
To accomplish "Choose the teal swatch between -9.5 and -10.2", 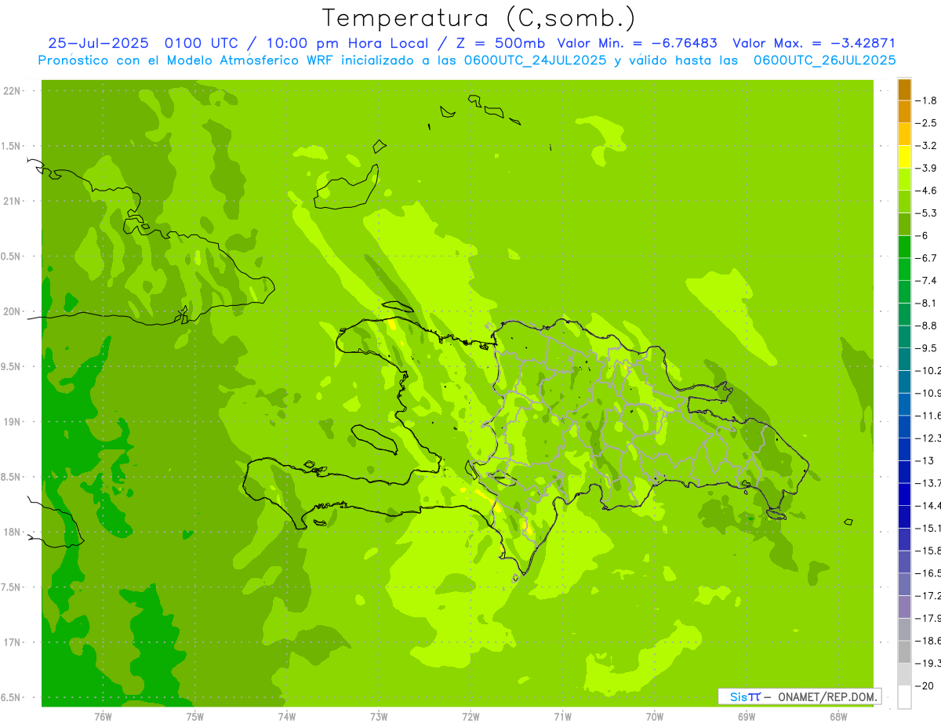I will pyautogui.click(x=905, y=359).
